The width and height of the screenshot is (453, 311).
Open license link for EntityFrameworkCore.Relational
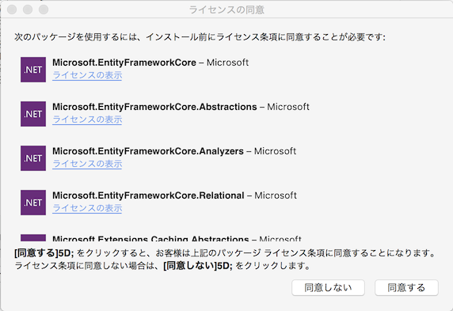87,208
